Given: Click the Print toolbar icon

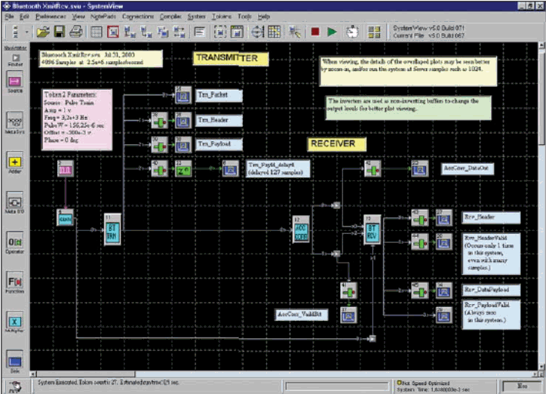Looking at the screenshot, I should 76,32.
